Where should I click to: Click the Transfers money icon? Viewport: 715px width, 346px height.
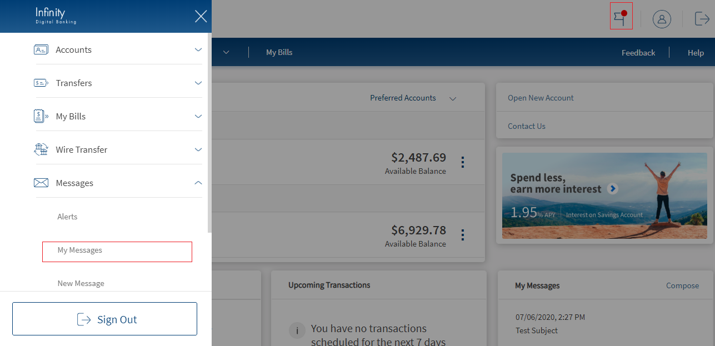coord(41,83)
